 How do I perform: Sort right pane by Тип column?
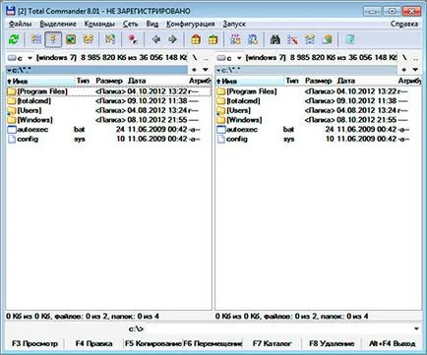point(293,81)
